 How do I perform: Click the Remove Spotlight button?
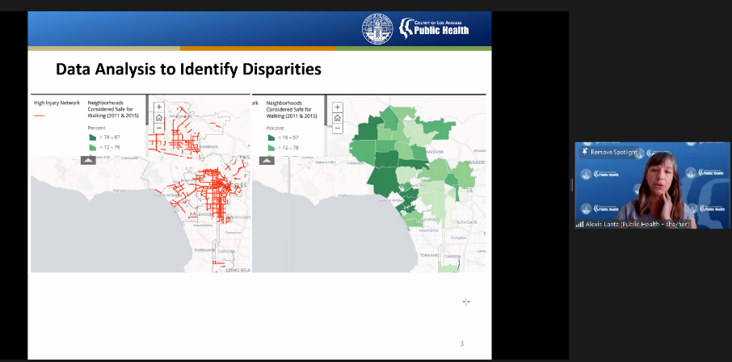coord(614,152)
